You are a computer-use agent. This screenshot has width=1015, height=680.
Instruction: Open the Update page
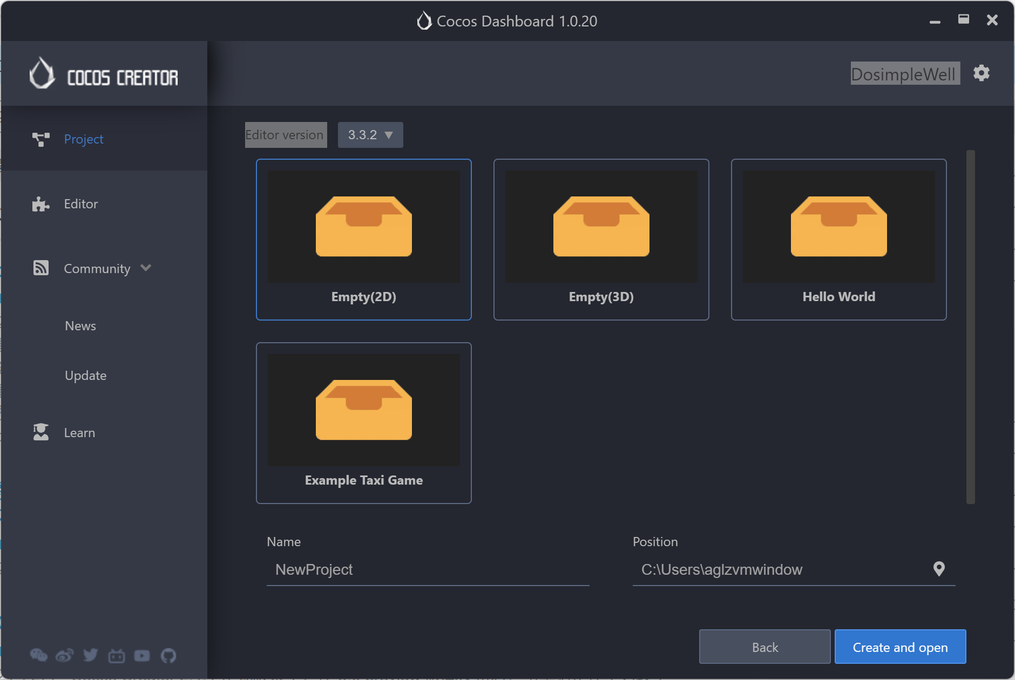(85, 375)
